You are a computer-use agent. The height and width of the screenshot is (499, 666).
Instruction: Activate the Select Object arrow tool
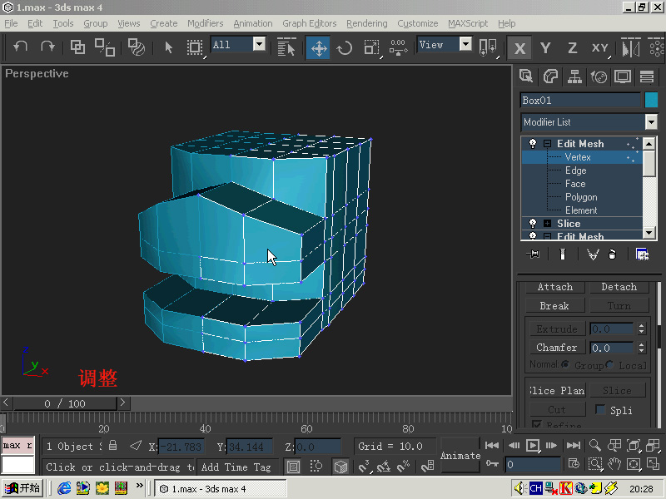[169, 47]
